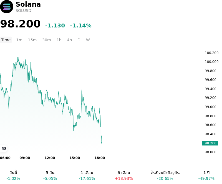Show the 6 เดือน +13.93% range
This screenshot has height=184, width=222.
click(x=124, y=175)
